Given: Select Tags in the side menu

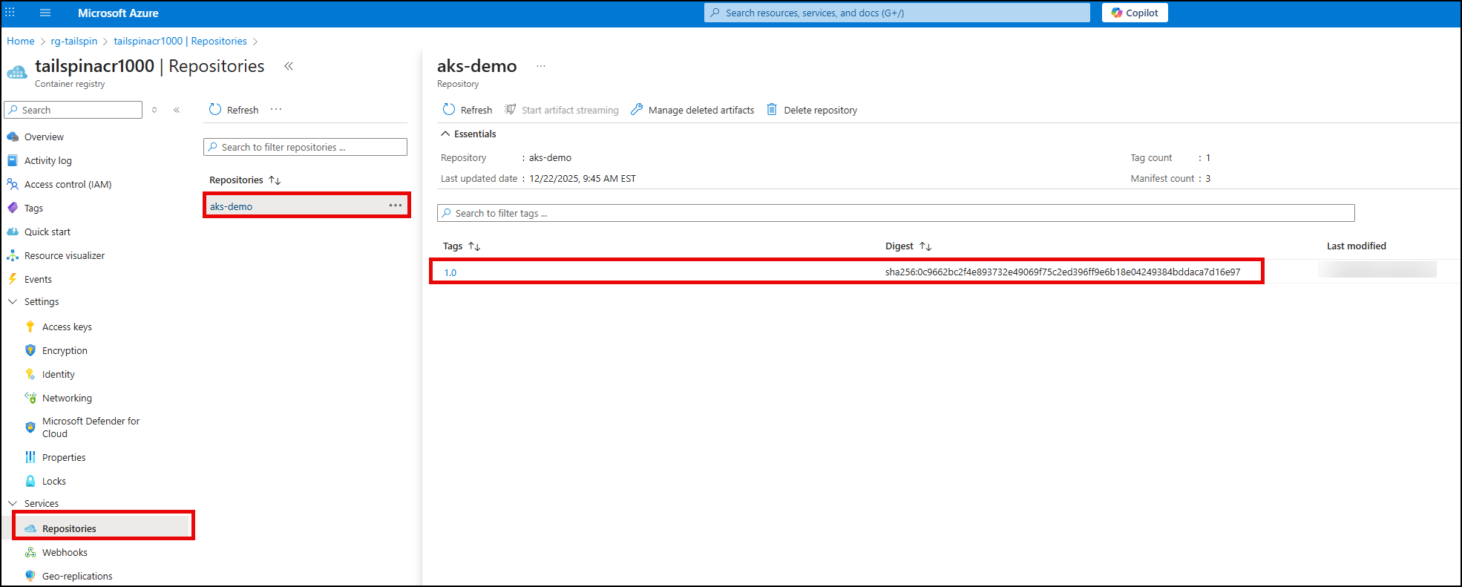Looking at the screenshot, I should coord(33,209).
